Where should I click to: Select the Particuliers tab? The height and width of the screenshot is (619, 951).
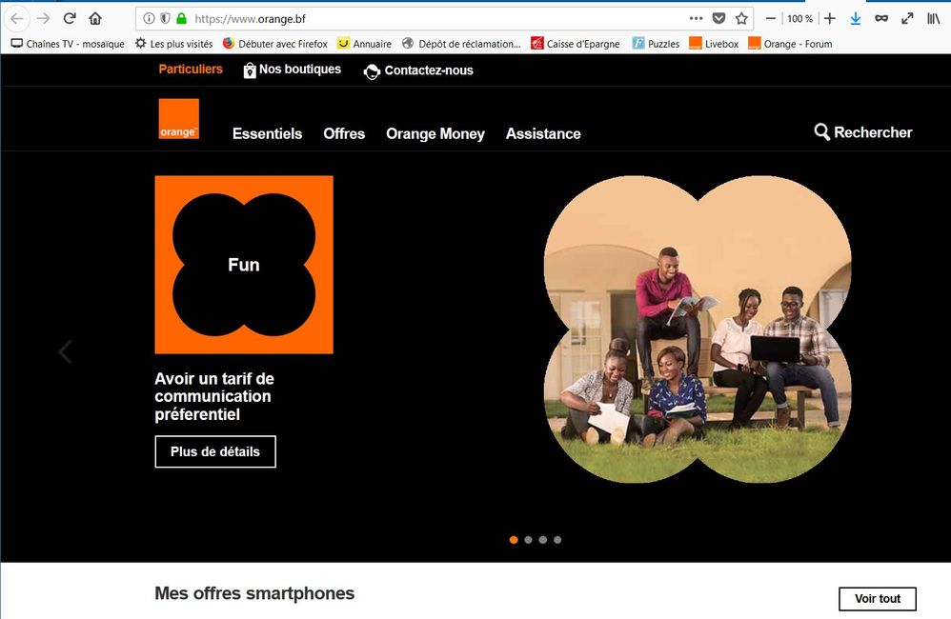tap(191, 70)
